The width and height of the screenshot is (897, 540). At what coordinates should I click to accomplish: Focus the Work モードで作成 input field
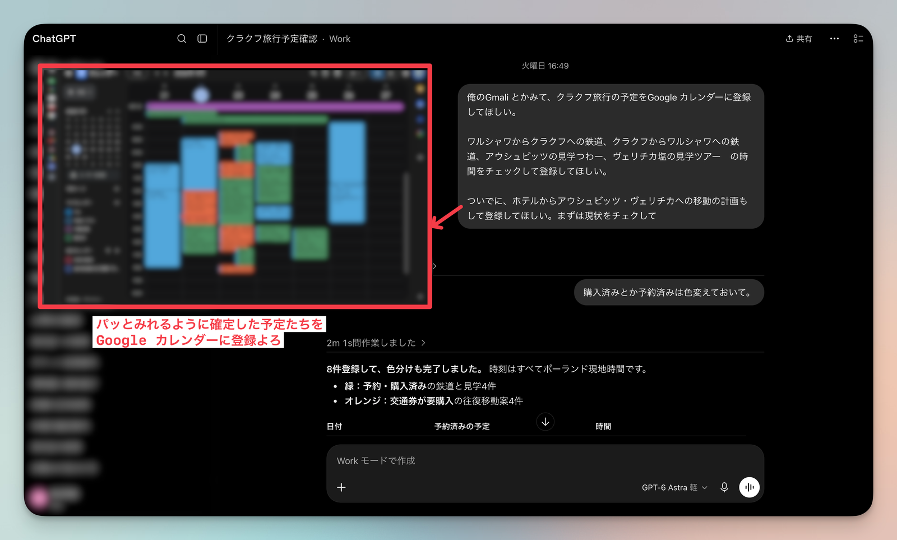tap(545, 460)
